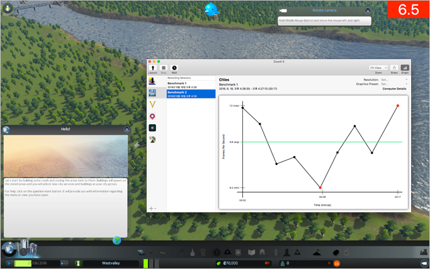Open the Graphics Preset Set dropdown
Screen dimensions: 430x269
point(394,84)
